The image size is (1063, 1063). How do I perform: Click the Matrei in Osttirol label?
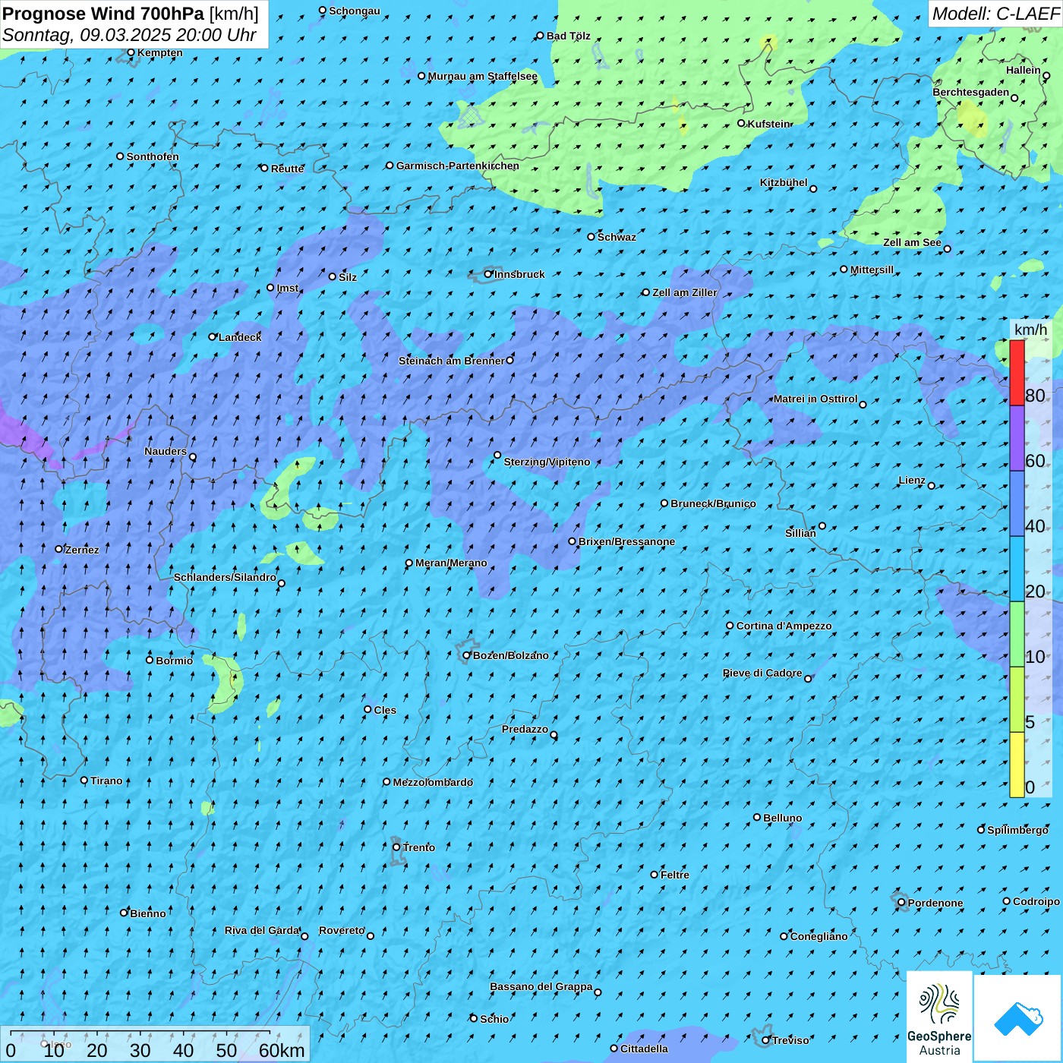pos(815,399)
